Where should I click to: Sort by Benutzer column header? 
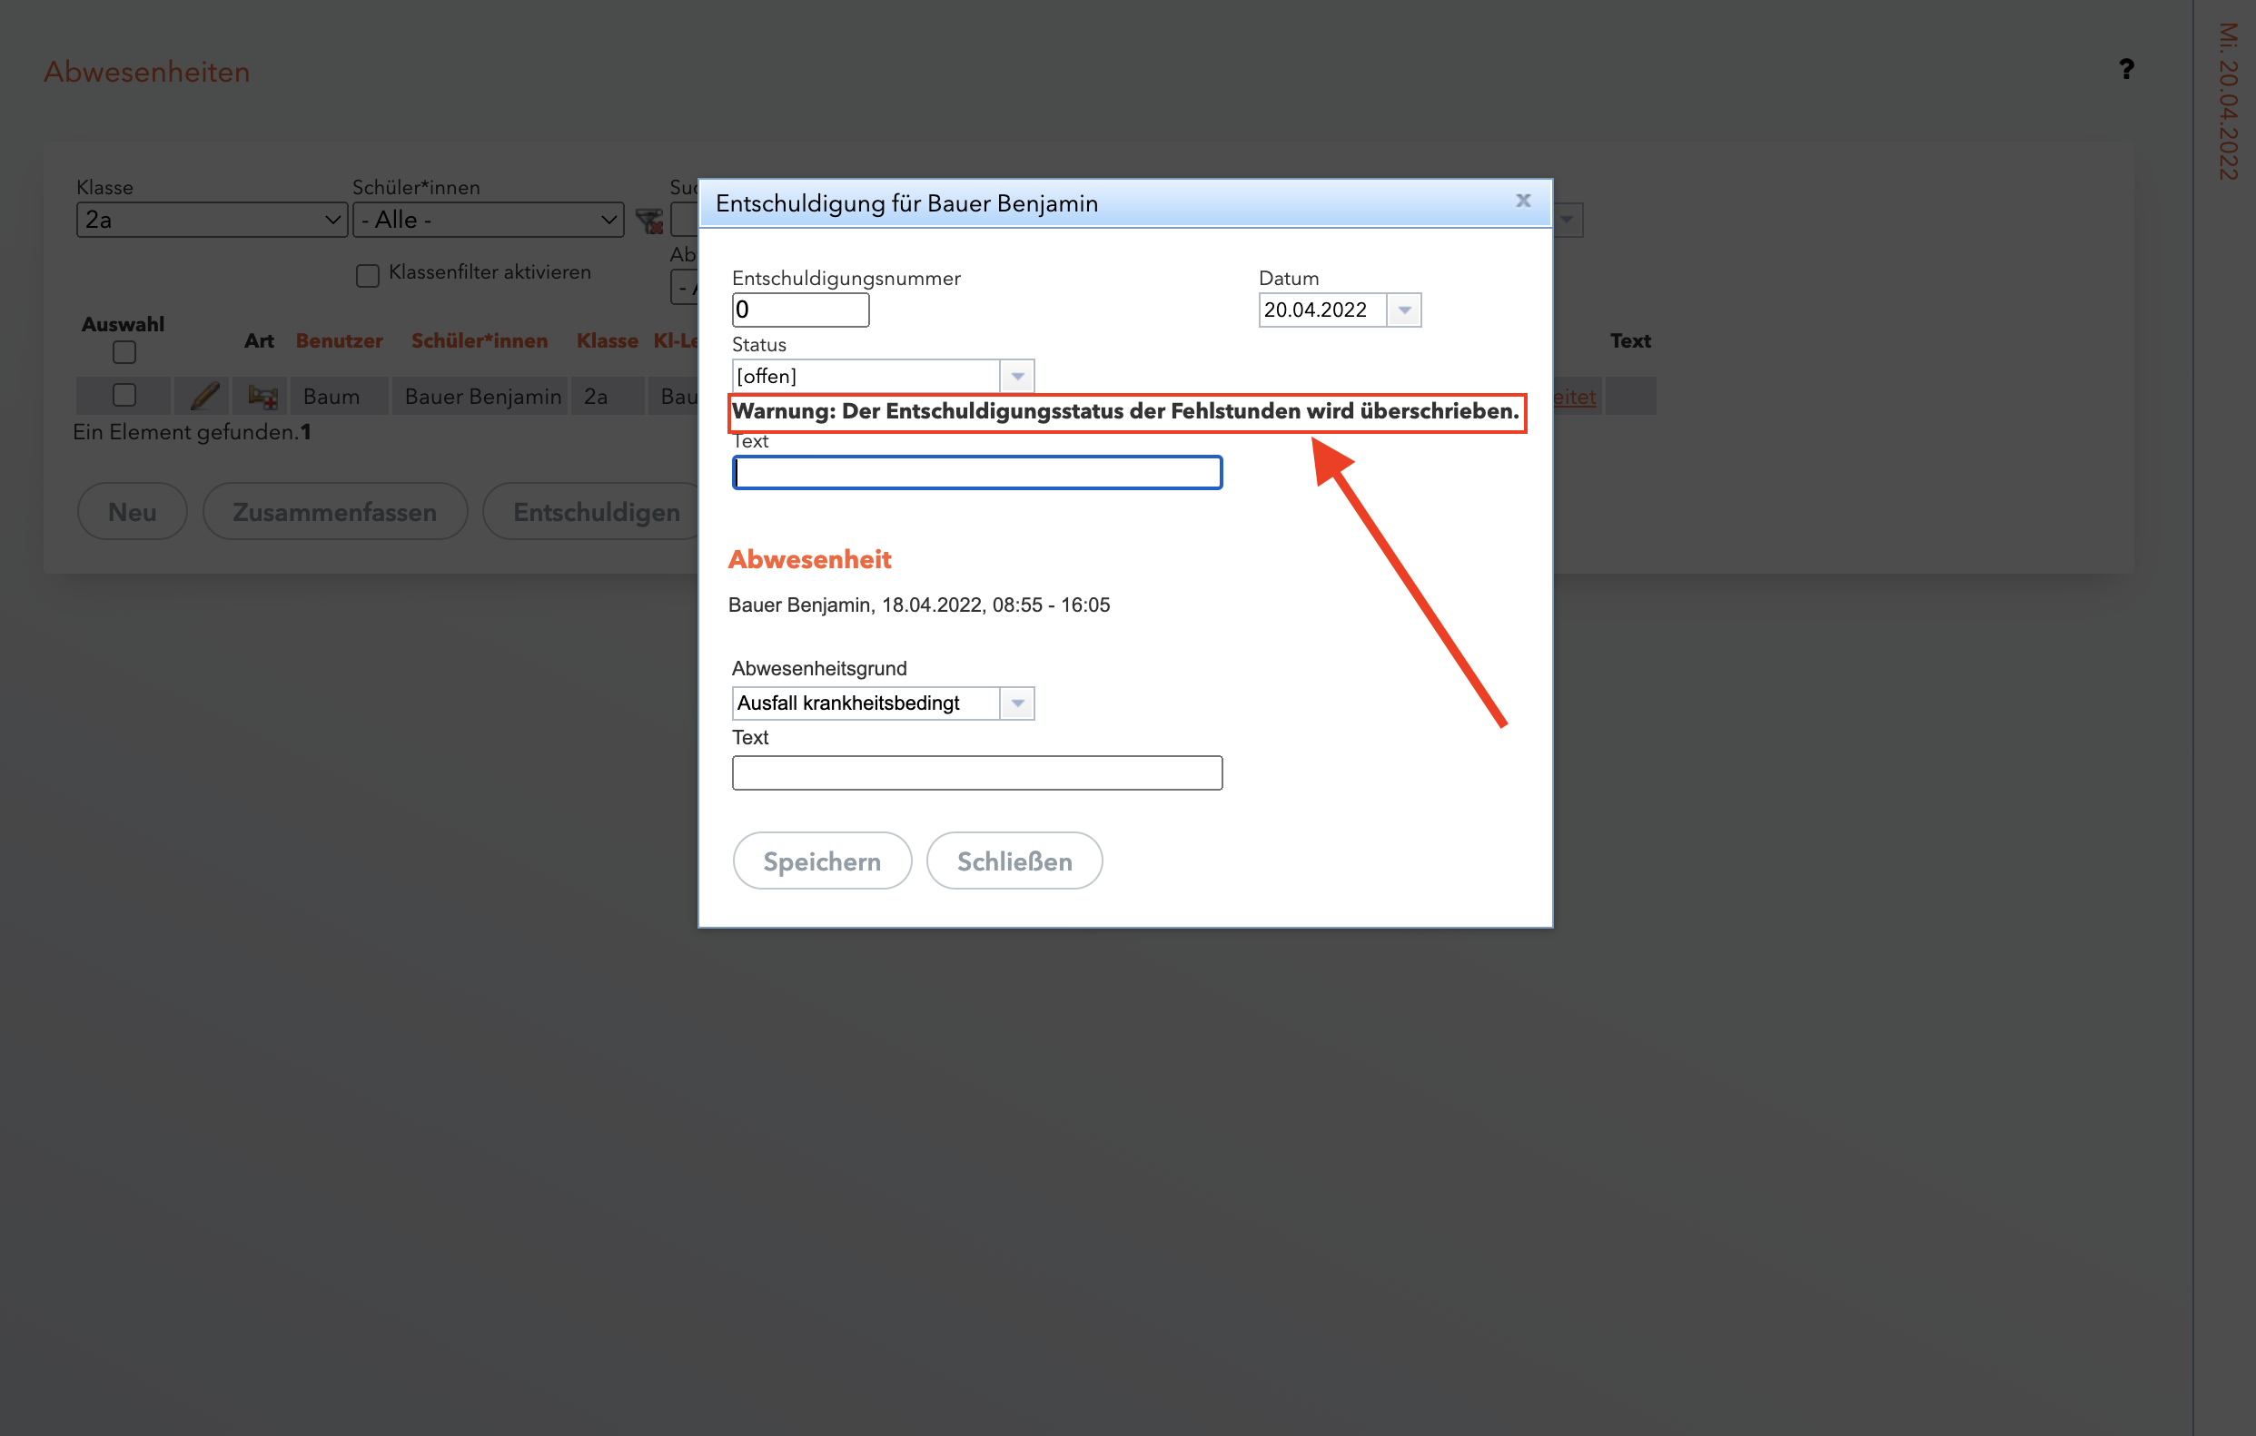[339, 340]
